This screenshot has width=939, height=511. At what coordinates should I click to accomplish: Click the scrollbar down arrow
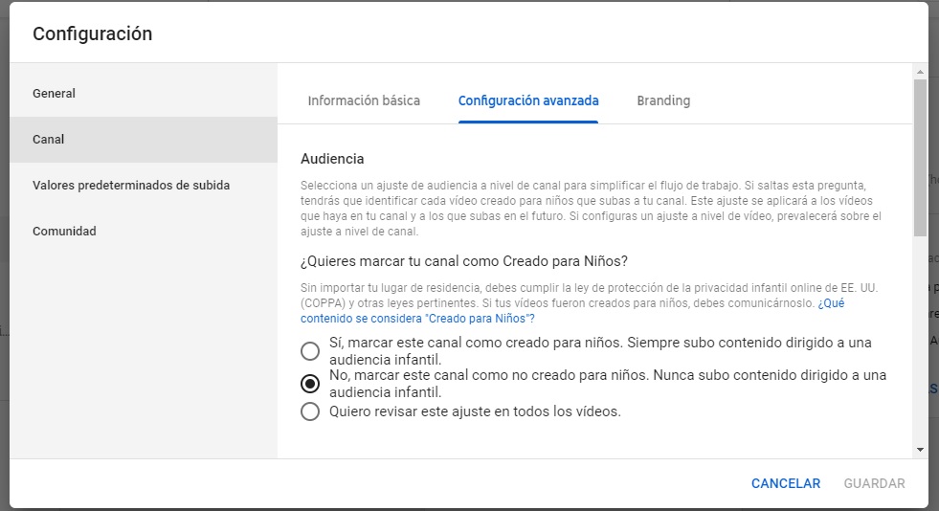coord(920,449)
